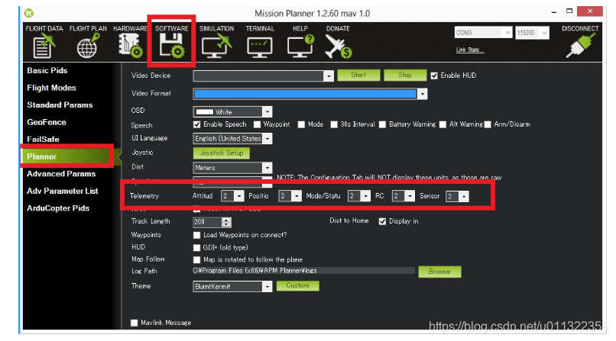This screenshot has width=616, height=341.
Task: Enable Battery Warning speech checkbox
Action: pyautogui.click(x=382, y=124)
